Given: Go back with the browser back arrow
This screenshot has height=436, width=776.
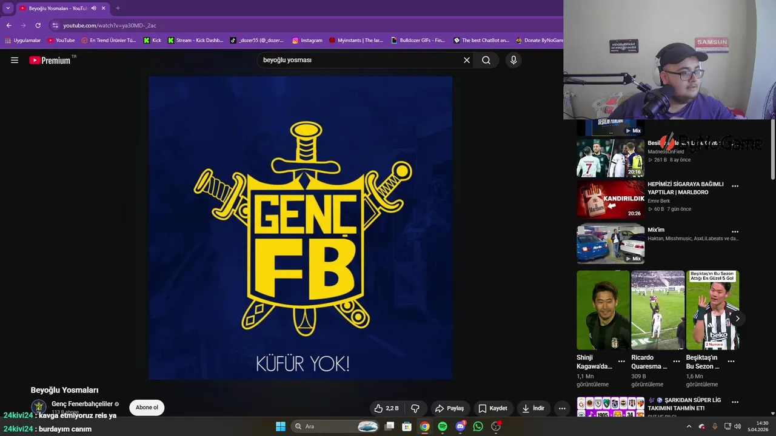Looking at the screenshot, I should point(8,25).
